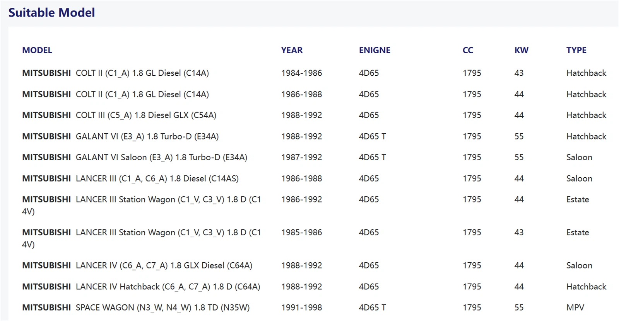
Task: Click Saloon type in LANCER III 1.8 Diesel row
Action: [x=579, y=178]
